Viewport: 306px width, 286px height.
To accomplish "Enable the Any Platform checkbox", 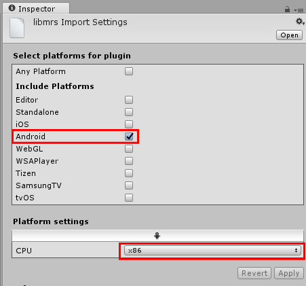I will tap(129, 71).
